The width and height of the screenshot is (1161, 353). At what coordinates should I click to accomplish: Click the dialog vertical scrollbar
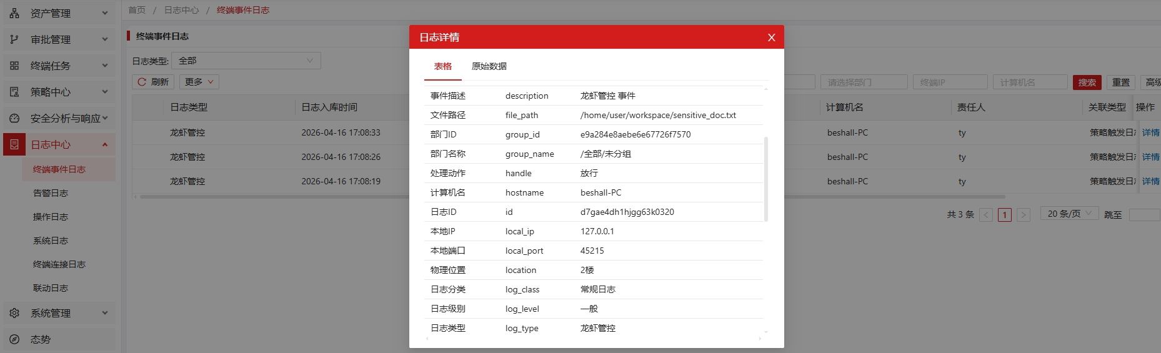point(766,179)
